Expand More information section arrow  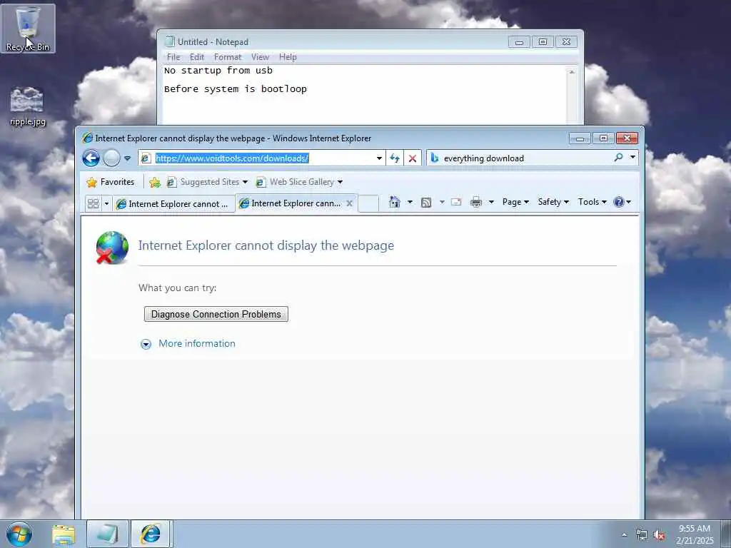click(x=146, y=345)
